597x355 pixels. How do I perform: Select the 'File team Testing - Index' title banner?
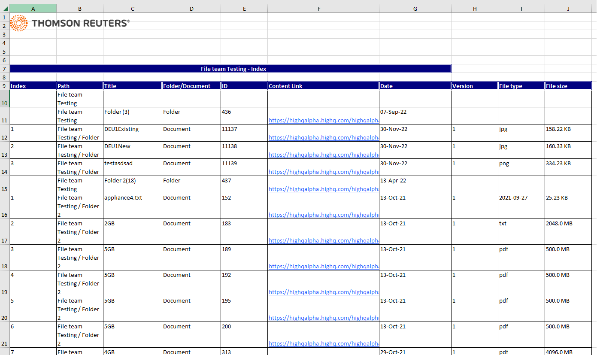[230, 69]
